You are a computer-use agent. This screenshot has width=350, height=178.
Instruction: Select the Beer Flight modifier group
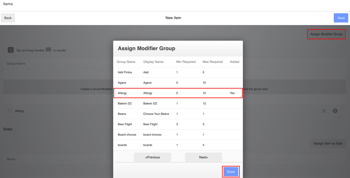click(178, 124)
